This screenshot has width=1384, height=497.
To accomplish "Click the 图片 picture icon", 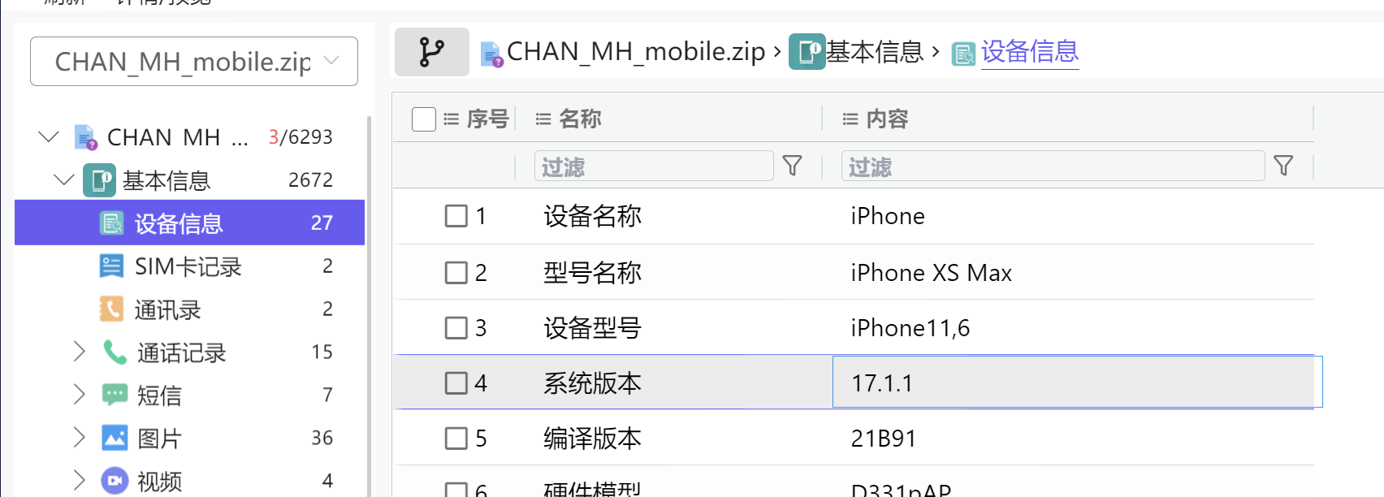I will 115,439.
